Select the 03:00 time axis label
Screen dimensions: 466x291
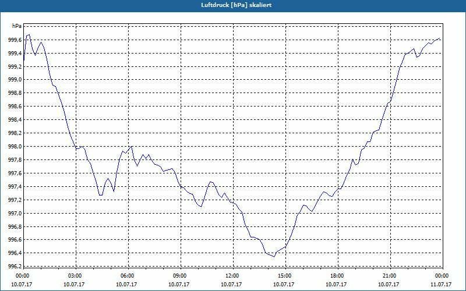coord(75,276)
